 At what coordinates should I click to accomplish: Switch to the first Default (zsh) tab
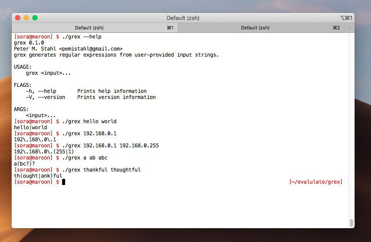tap(94, 28)
